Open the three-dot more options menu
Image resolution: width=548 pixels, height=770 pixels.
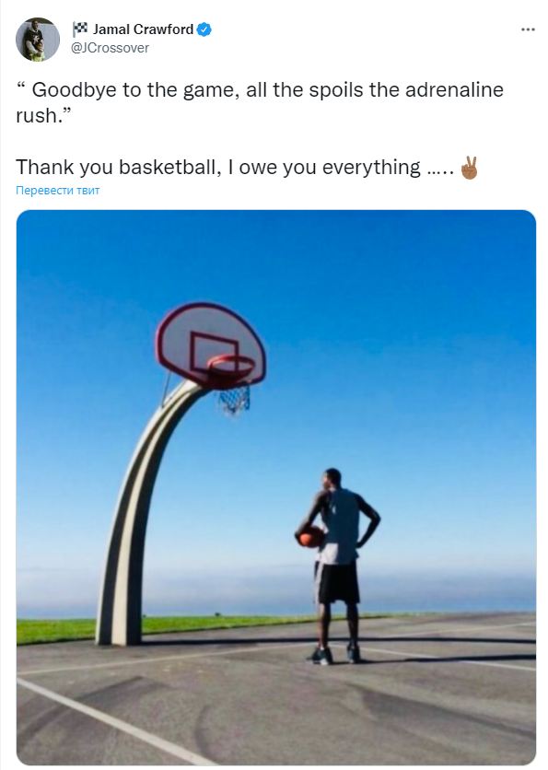click(528, 29)
